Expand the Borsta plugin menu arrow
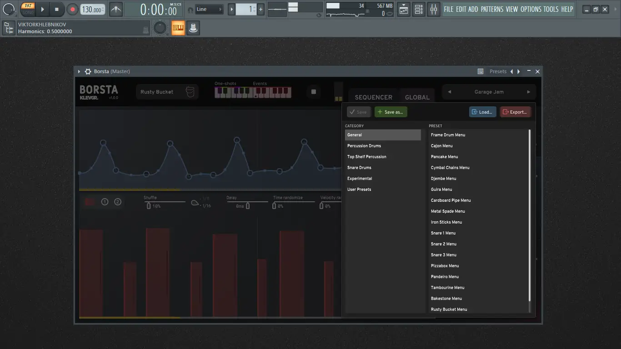Viewport: 621px width, 349px height. [x=79, y=71]
